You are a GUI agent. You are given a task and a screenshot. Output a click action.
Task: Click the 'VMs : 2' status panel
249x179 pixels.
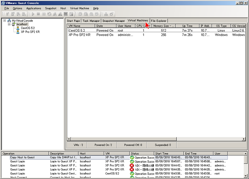pyautogui.click(x=77, y=145)
